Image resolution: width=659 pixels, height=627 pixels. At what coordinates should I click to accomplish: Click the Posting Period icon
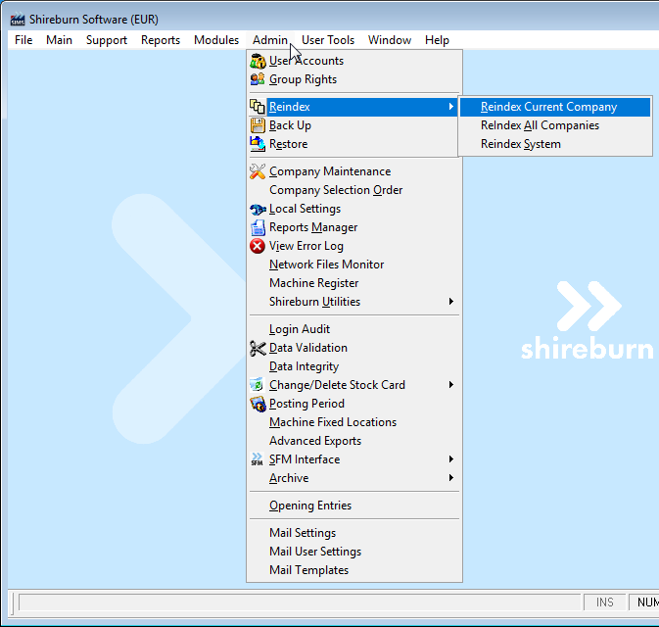point(258,404)
